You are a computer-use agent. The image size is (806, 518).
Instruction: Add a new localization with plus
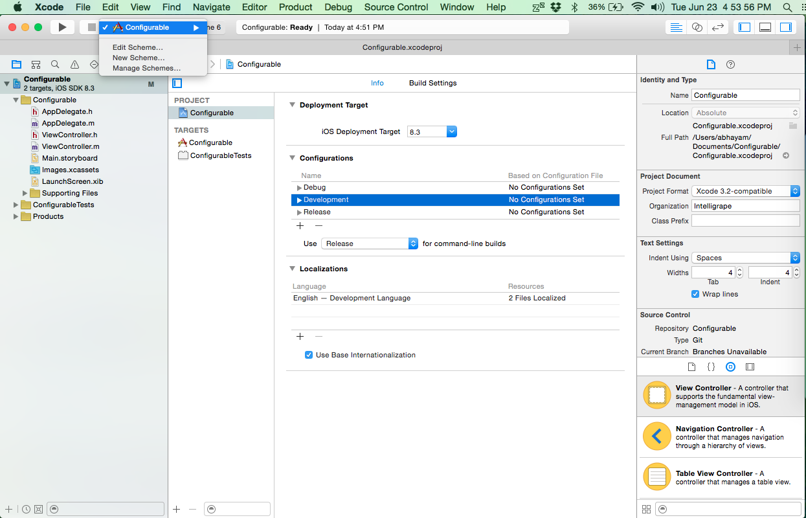point(300,337)
